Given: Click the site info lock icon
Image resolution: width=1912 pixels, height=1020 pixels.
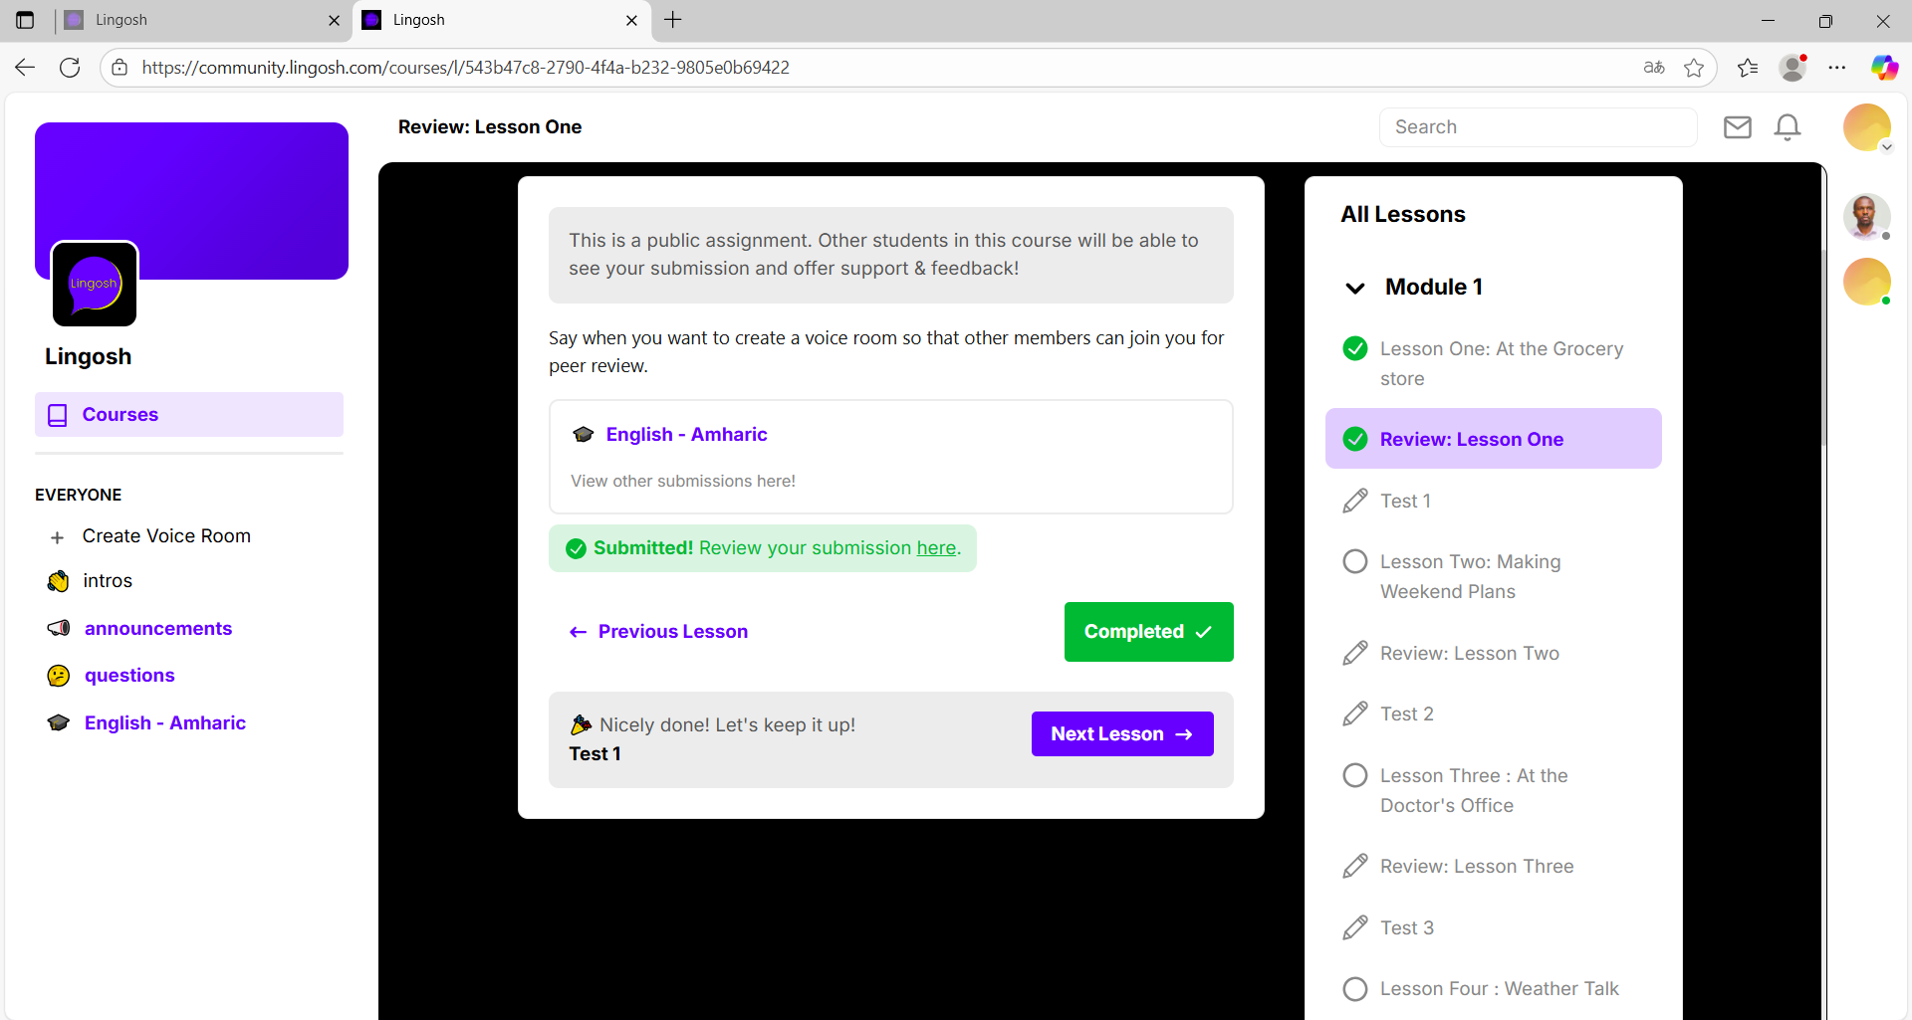Looking at the screenshot, I should pyautogui.click(x=119, y=68).
